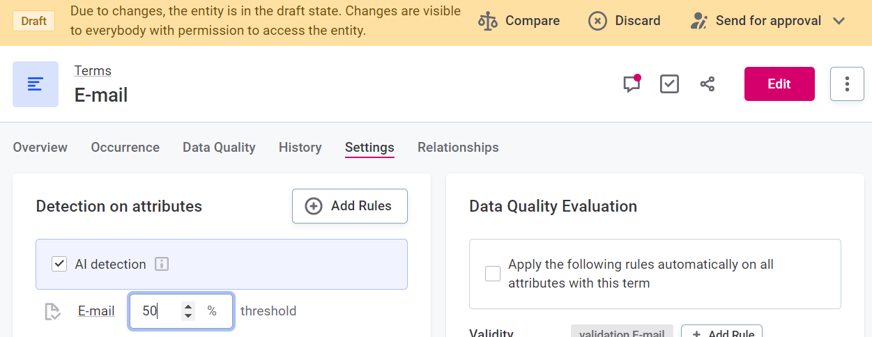Open the comments speech bubble icon
The height and width of the screenshot is (337, 872).
632,84
